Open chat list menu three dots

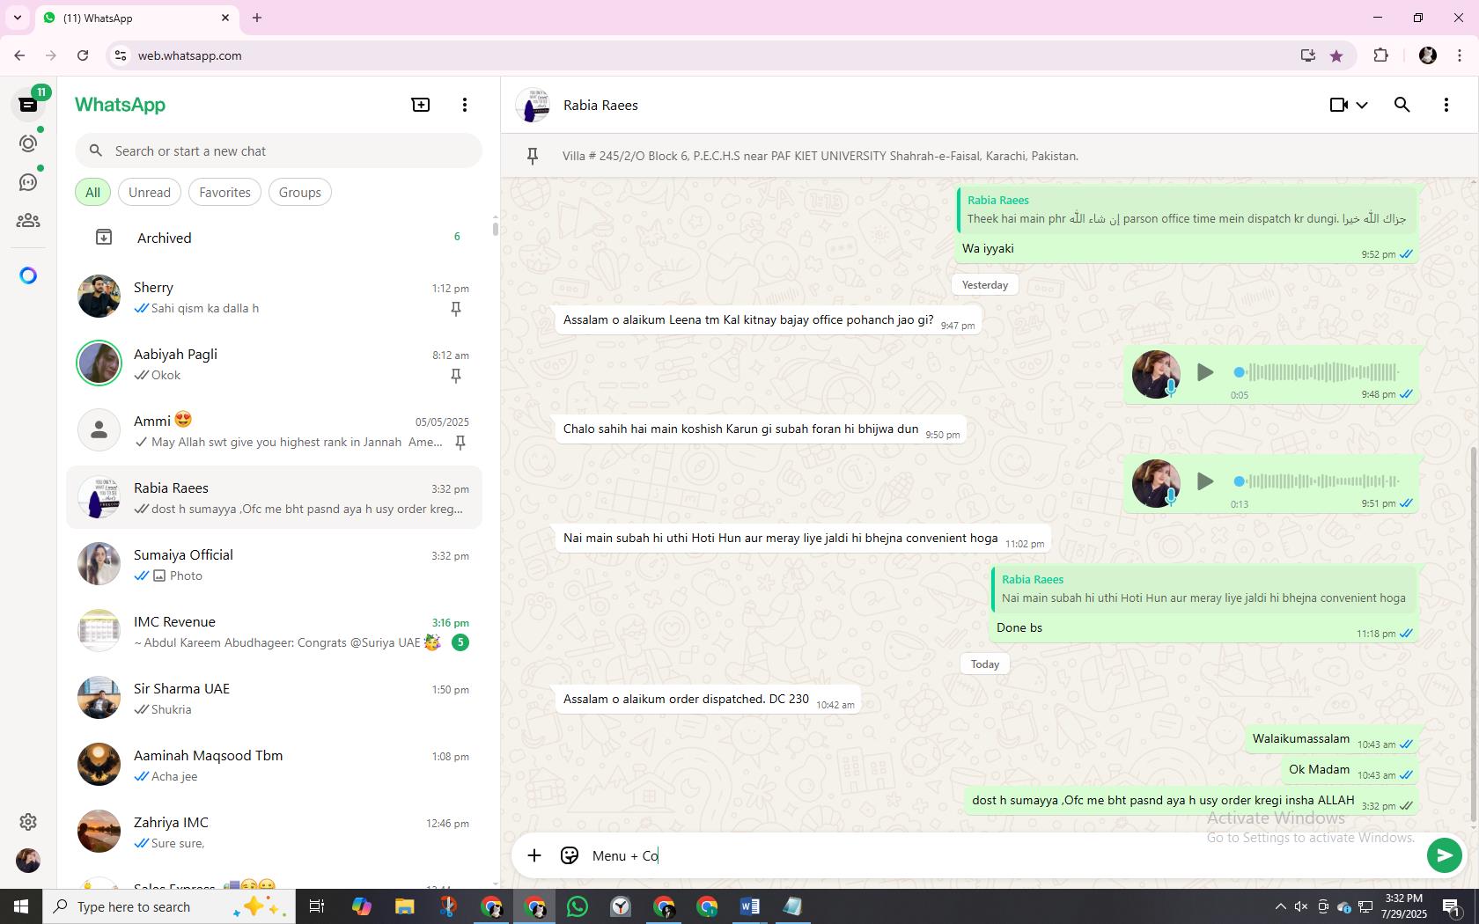[x=465, y=105]
